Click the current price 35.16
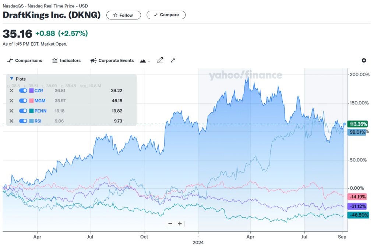 [x=17, y=34]
